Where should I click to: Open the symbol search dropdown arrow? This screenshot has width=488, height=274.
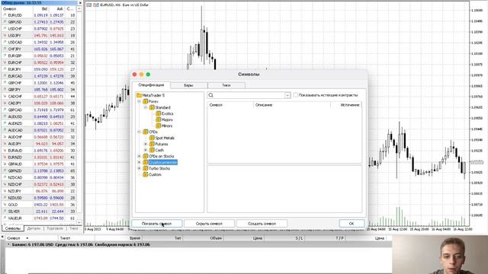coord(287,95)
